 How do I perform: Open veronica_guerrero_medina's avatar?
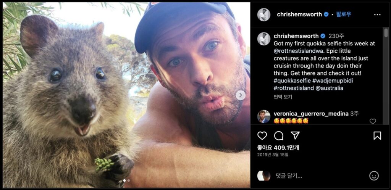(264, 116)
